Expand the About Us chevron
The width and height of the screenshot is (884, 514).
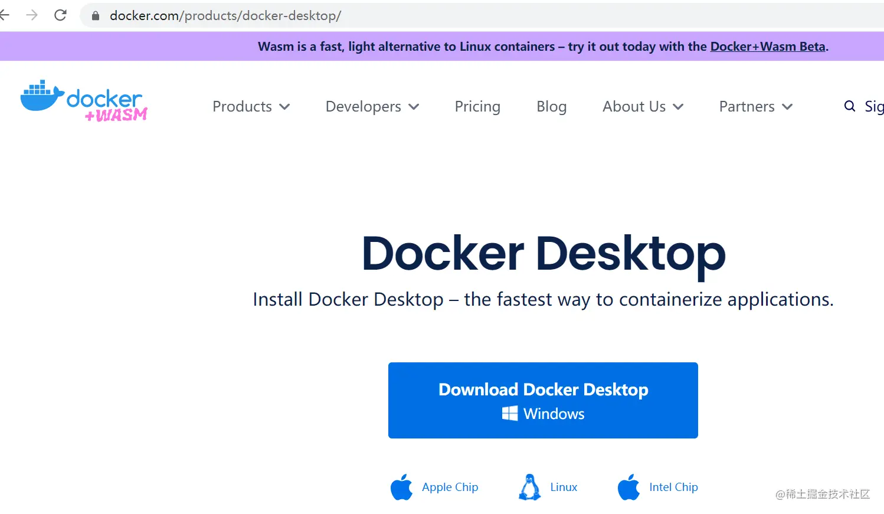(678, 107)
